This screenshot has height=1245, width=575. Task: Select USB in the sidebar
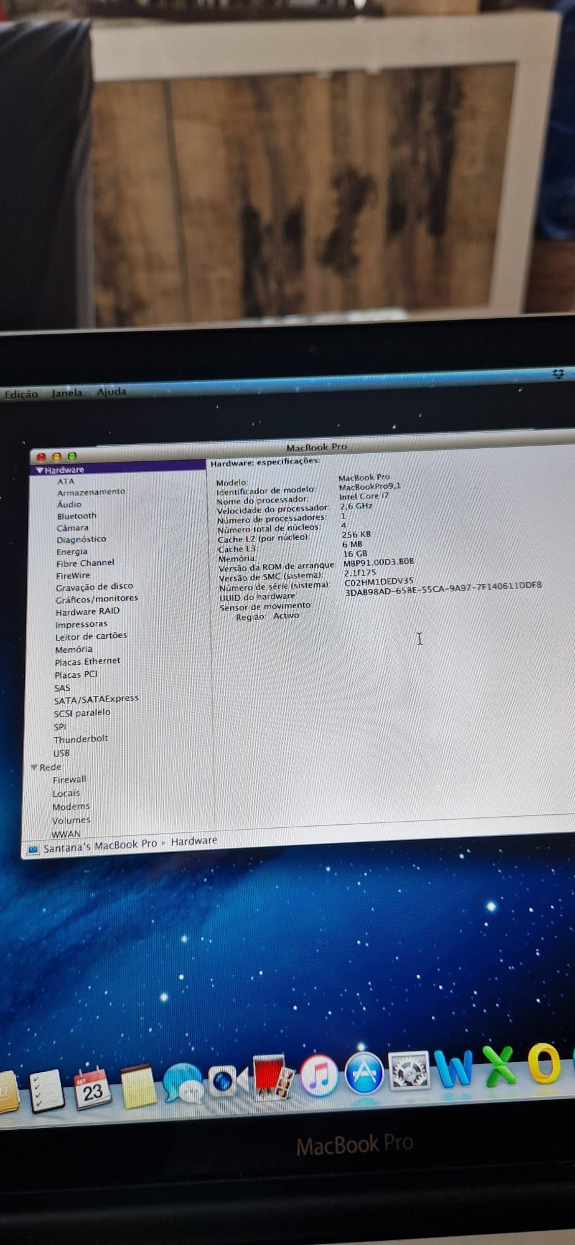click(x=62, y=753)
